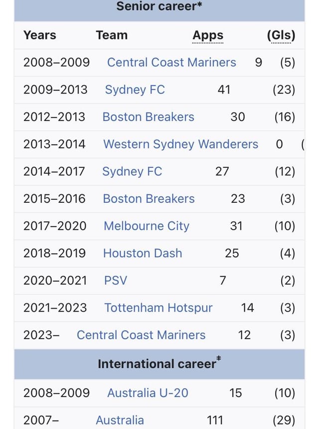Click the Years column header

tap(40, 35)
